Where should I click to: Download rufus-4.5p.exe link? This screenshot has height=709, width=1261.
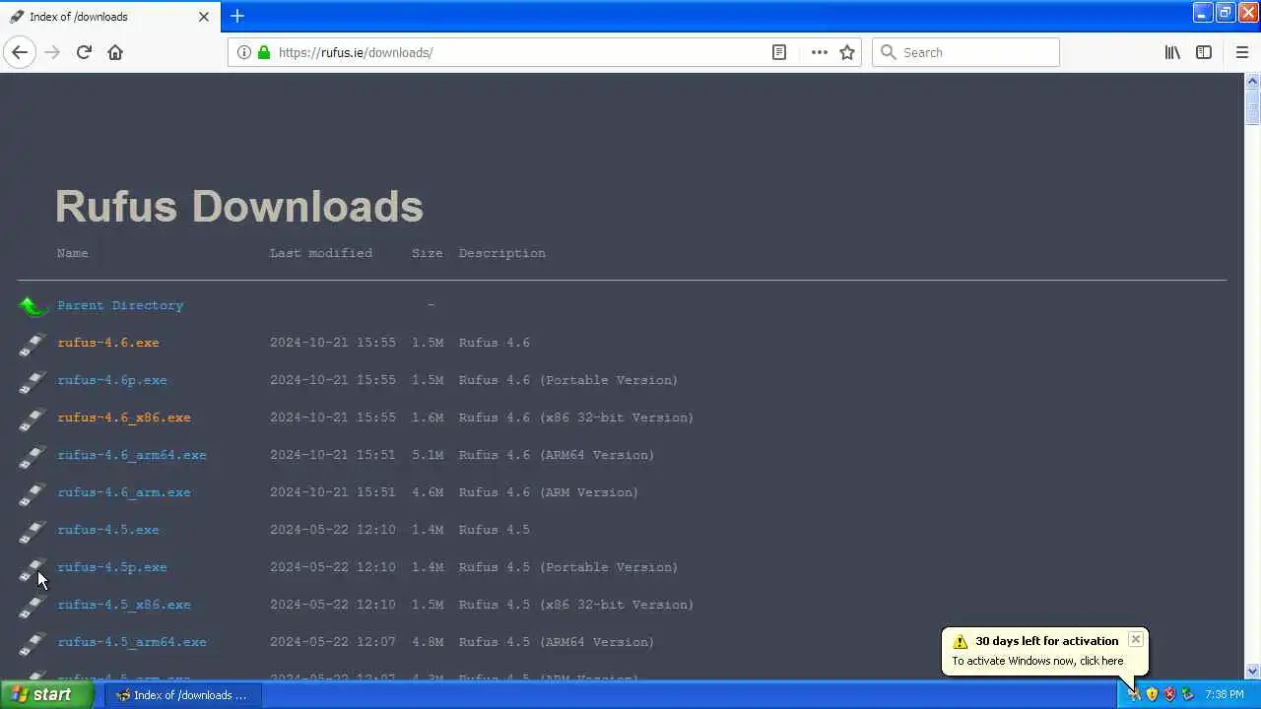(x=112, y=567)
